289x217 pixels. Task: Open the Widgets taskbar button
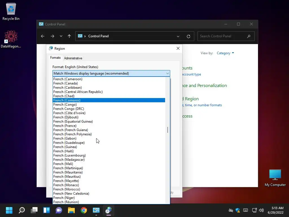click(x=47, y=210)
